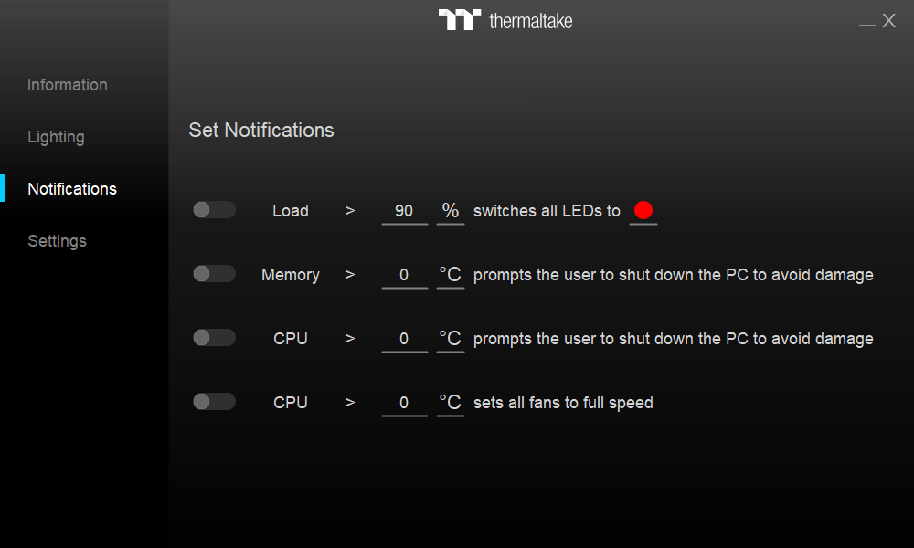Change °C unit on CPU fans row

[450, 403]
